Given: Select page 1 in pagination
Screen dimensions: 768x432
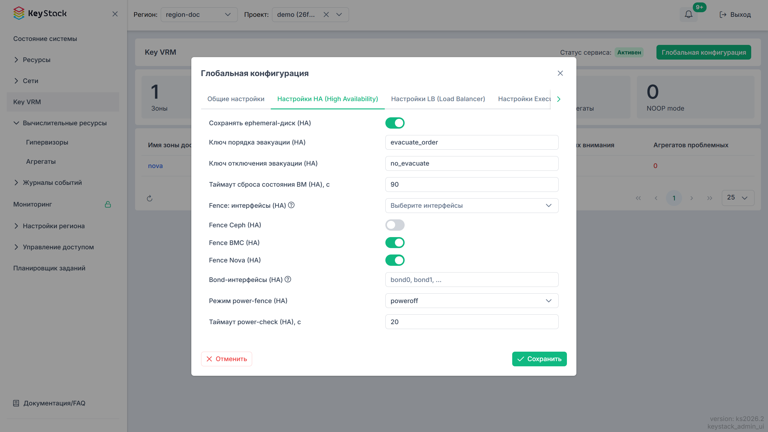Looking at the screenshot, I should click(674, 198).
